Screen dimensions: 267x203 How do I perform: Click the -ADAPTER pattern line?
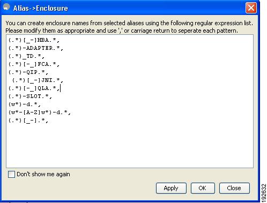pos(36,48)
